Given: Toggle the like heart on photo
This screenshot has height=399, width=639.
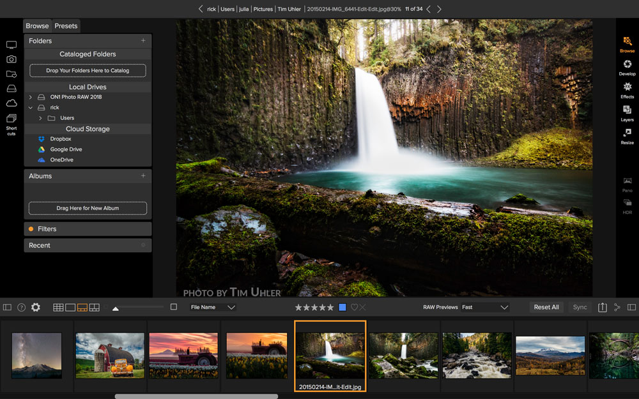Looking at the screenshot, I should (354, 307).
